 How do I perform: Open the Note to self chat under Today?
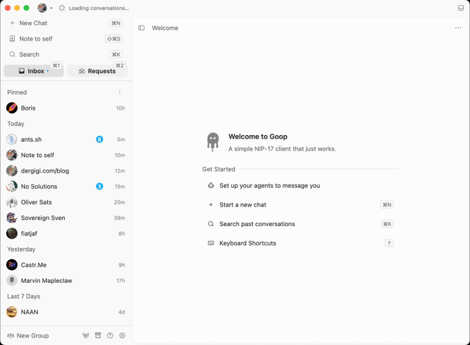tap(66, 155)
